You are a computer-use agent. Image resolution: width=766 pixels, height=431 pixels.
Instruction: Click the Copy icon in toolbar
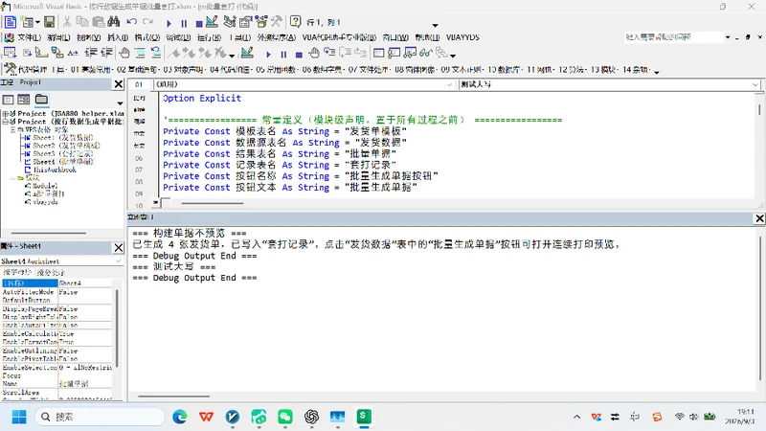click(x=82, y=22)
